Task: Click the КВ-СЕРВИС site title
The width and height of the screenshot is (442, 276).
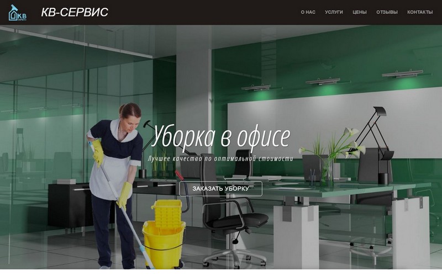Action: pos(75,12)
